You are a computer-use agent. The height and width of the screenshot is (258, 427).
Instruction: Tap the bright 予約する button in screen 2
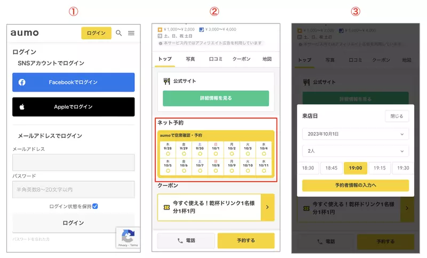tap(246, 240)
